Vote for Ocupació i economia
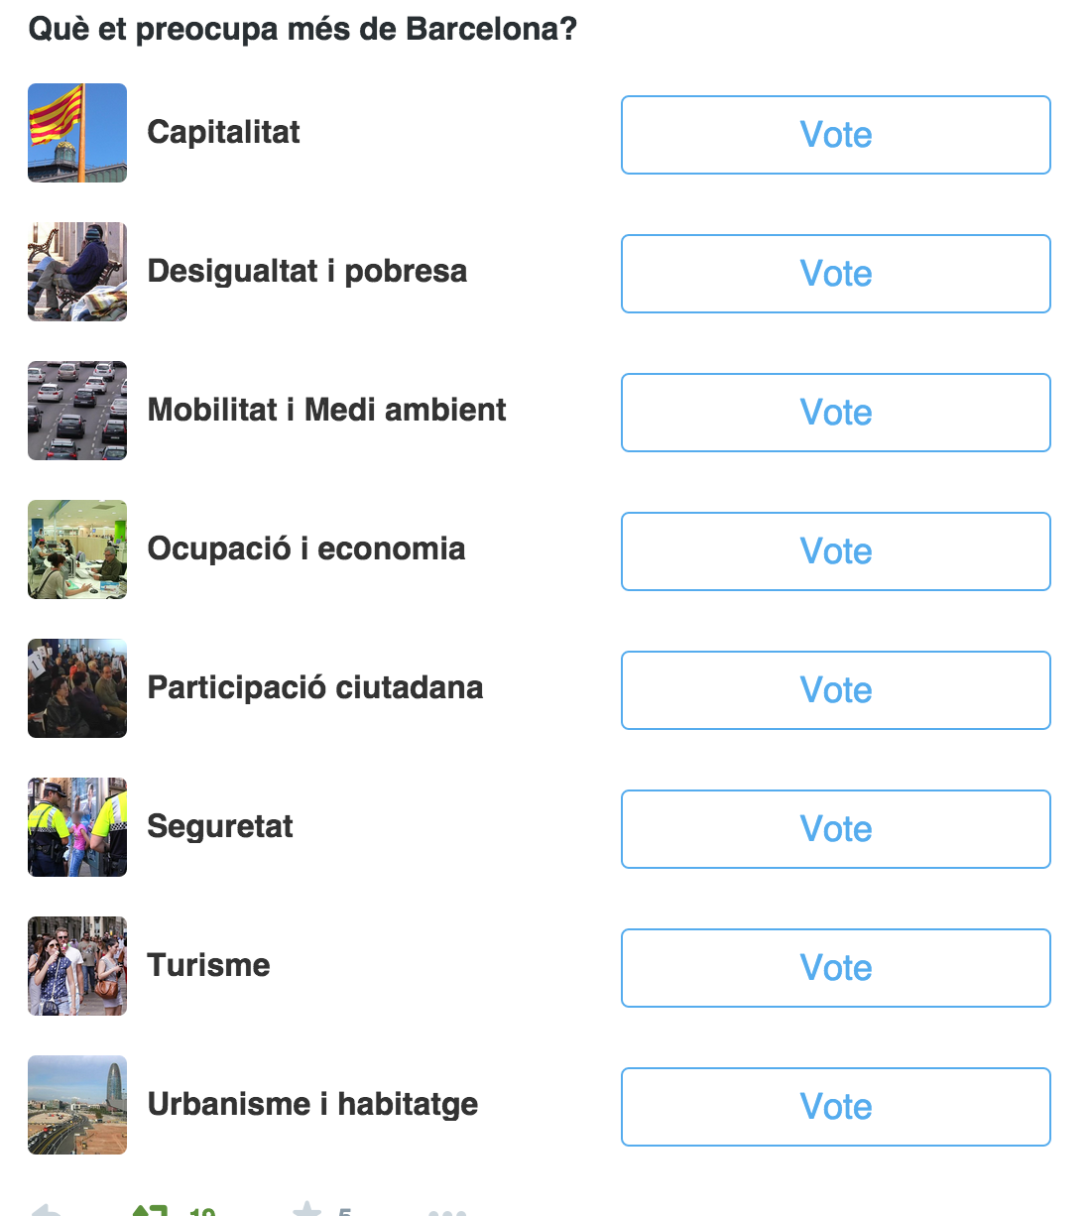This screenshot has width=1089, height=1216. (835, 551)
